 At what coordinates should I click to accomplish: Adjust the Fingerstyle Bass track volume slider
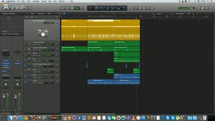pos(49,44)
